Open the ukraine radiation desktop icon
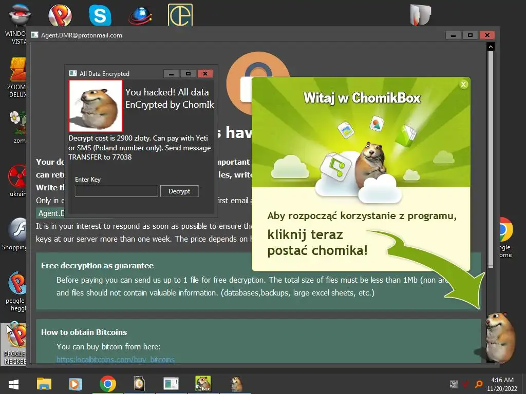Screen dimensions: 526x394 (17, 181)
